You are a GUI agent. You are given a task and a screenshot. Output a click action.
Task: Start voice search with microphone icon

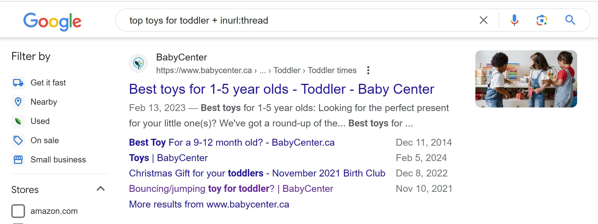pos(514,20)
